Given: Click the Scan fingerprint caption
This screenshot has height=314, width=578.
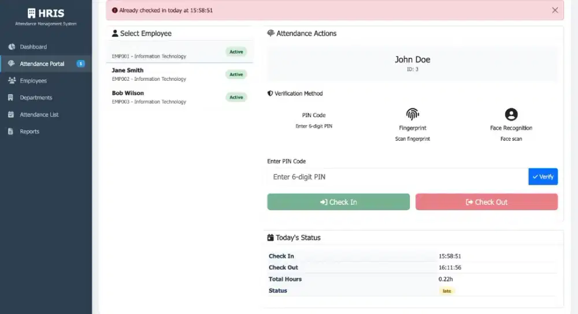Looking at the screenshot, I should click(413, 139).
